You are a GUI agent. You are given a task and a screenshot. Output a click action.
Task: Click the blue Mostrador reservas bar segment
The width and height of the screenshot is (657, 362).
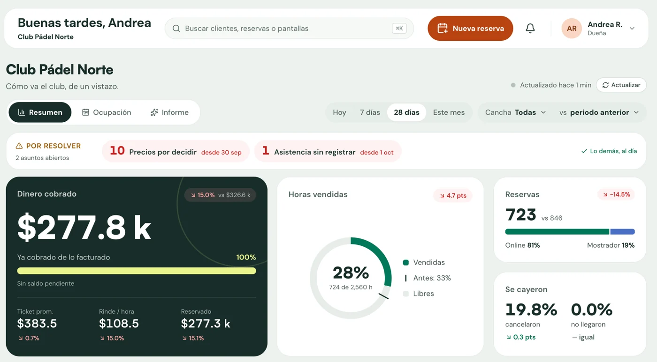[622, 232]
